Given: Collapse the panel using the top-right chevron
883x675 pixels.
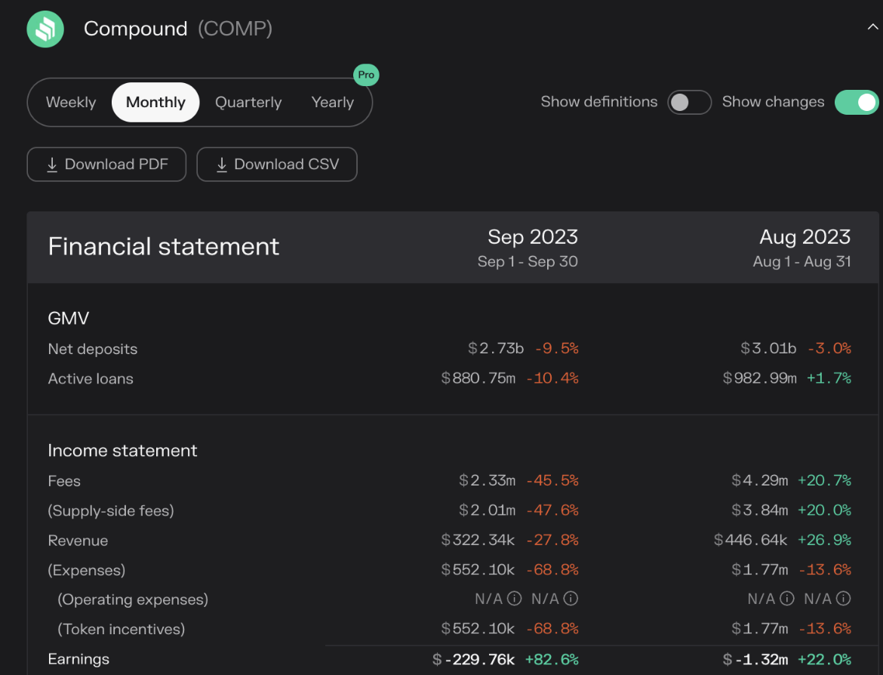Looking at the screenshot, I should pos(873,25).
